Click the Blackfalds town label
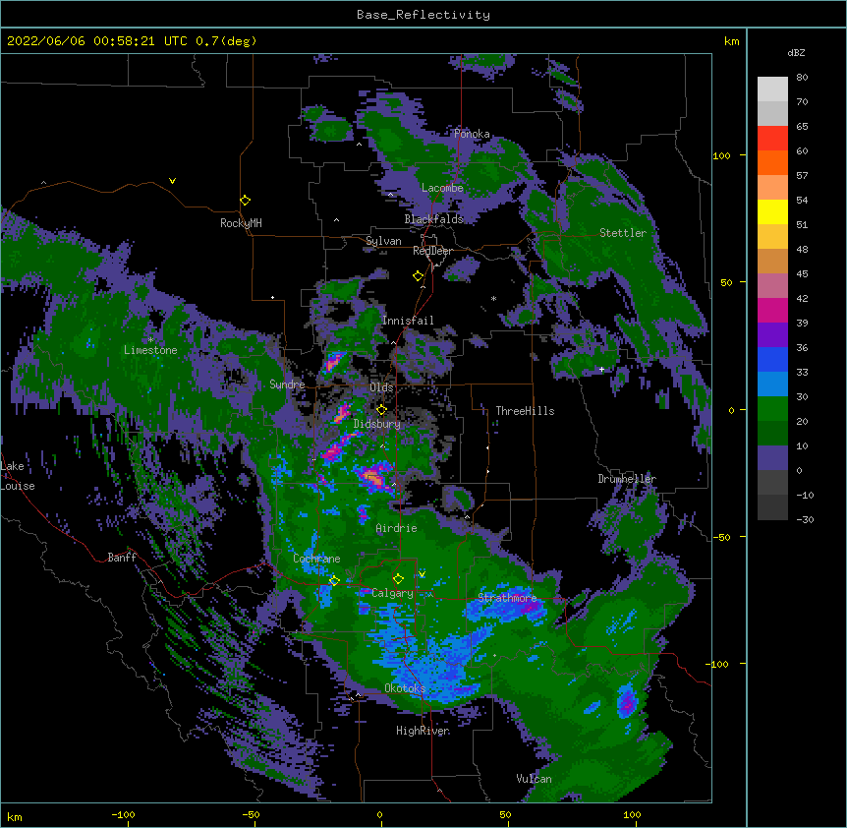The image size is (847, 828). (x=433, y=219)
